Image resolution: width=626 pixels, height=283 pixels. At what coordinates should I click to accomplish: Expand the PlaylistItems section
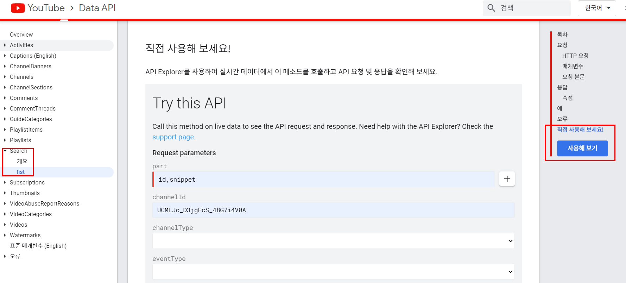(5, 130)
